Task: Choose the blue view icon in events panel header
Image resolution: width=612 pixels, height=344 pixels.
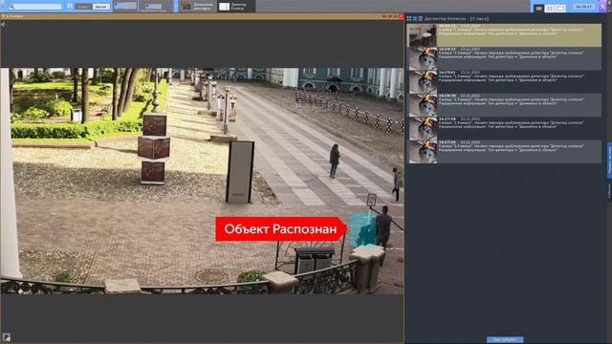Action: click(x=415, y=18)
